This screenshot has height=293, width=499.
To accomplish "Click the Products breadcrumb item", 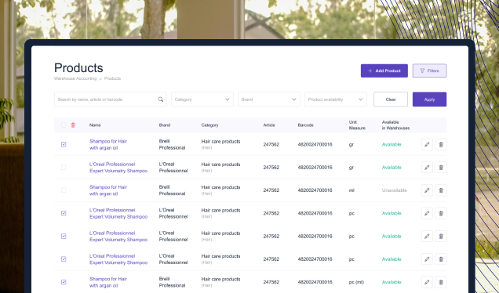I will [112, 78].
